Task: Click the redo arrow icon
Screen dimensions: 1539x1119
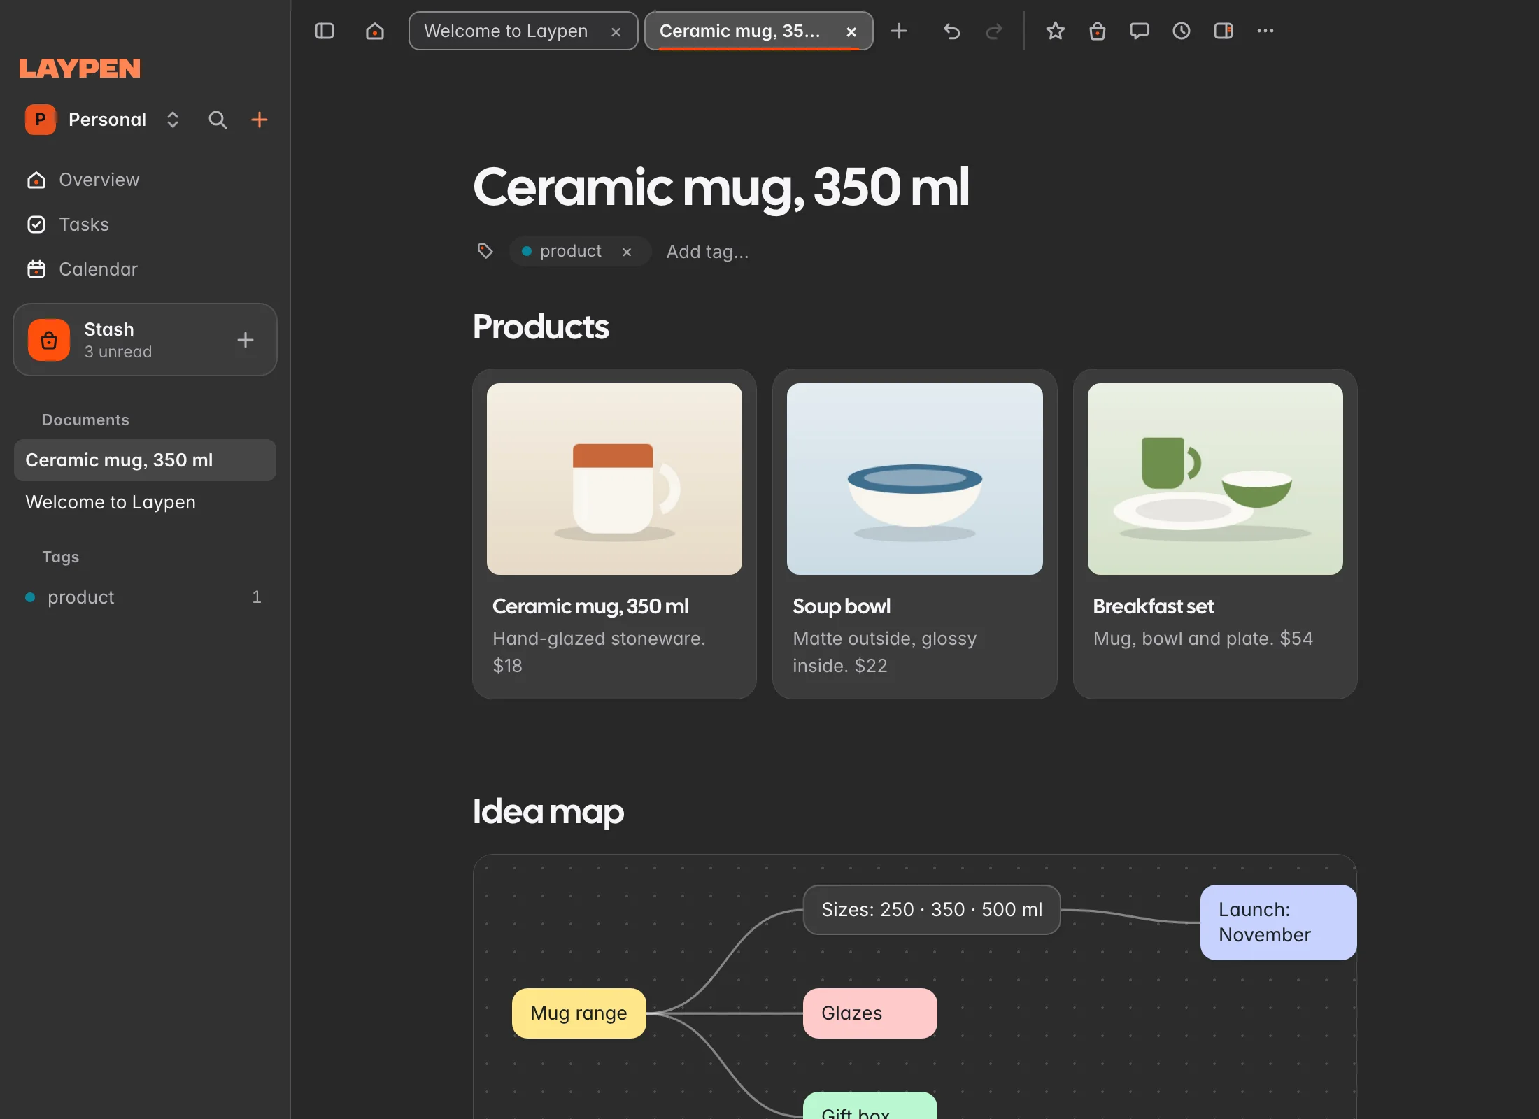Action: (994, 31)
